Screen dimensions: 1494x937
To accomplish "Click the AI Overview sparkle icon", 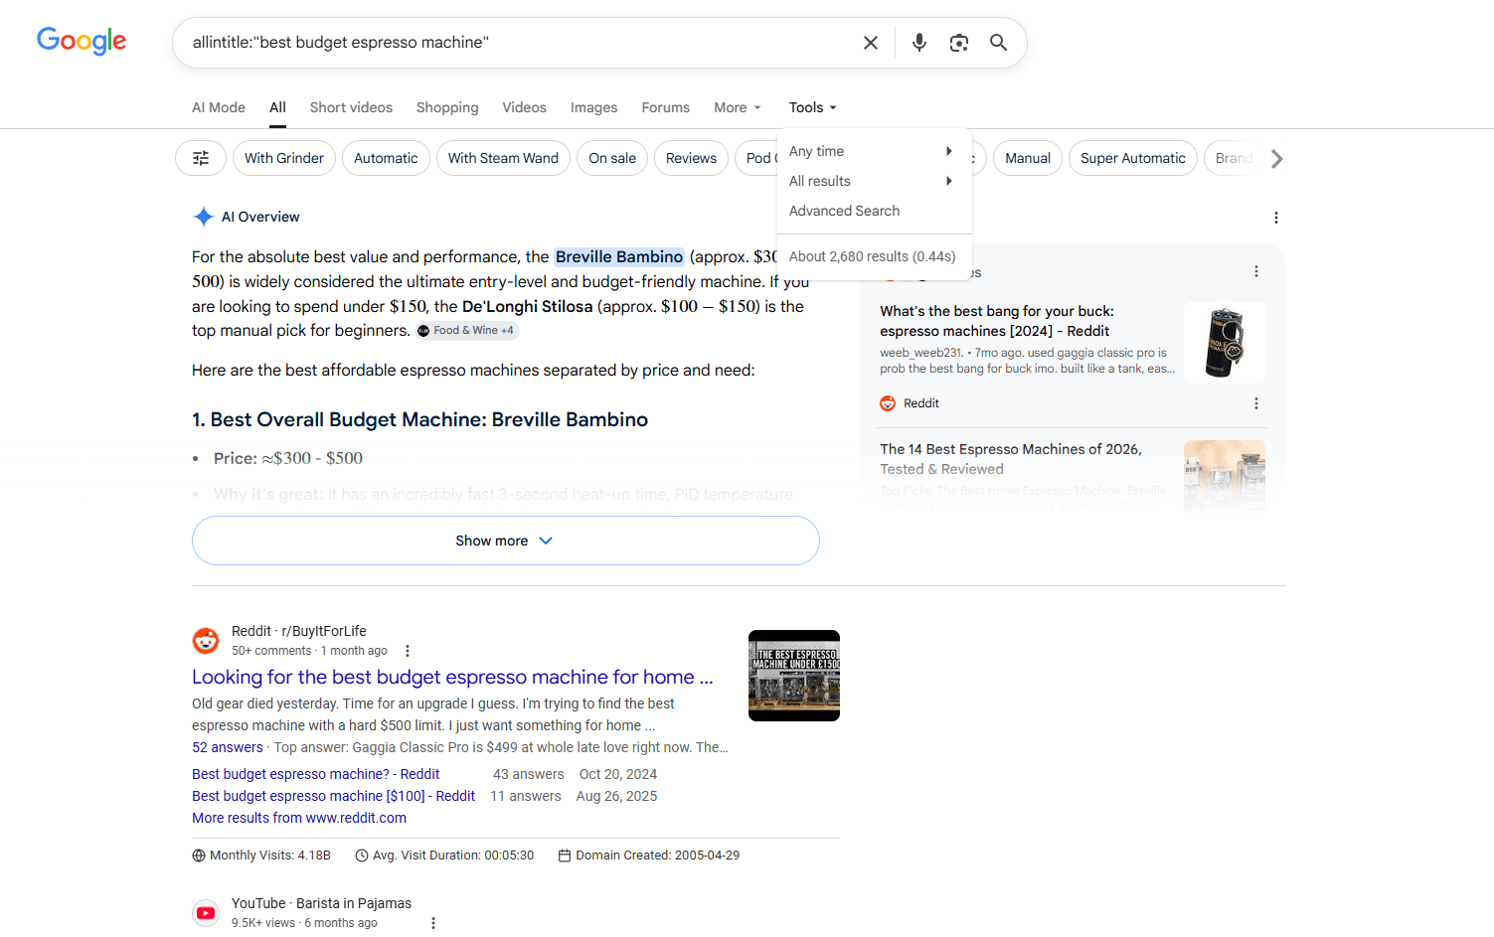I will (x=204, y=217).
